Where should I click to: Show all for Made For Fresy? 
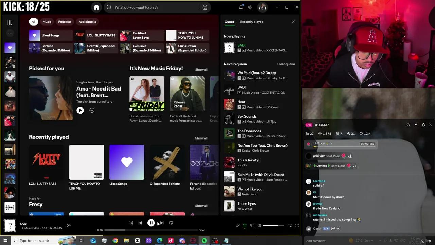pyautogui.click(x=201, y=206)
